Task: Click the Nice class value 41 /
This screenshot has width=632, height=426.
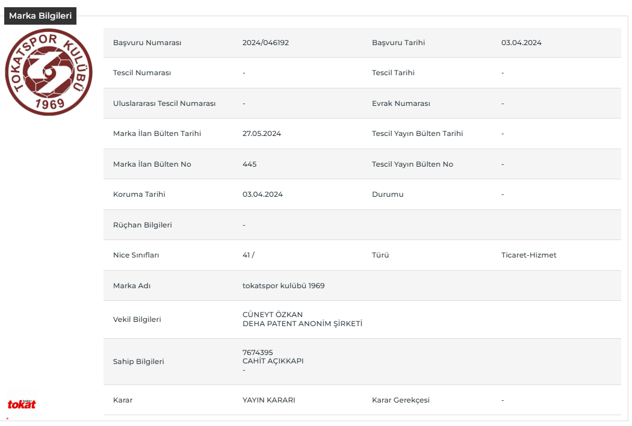Action: point(248,255)
